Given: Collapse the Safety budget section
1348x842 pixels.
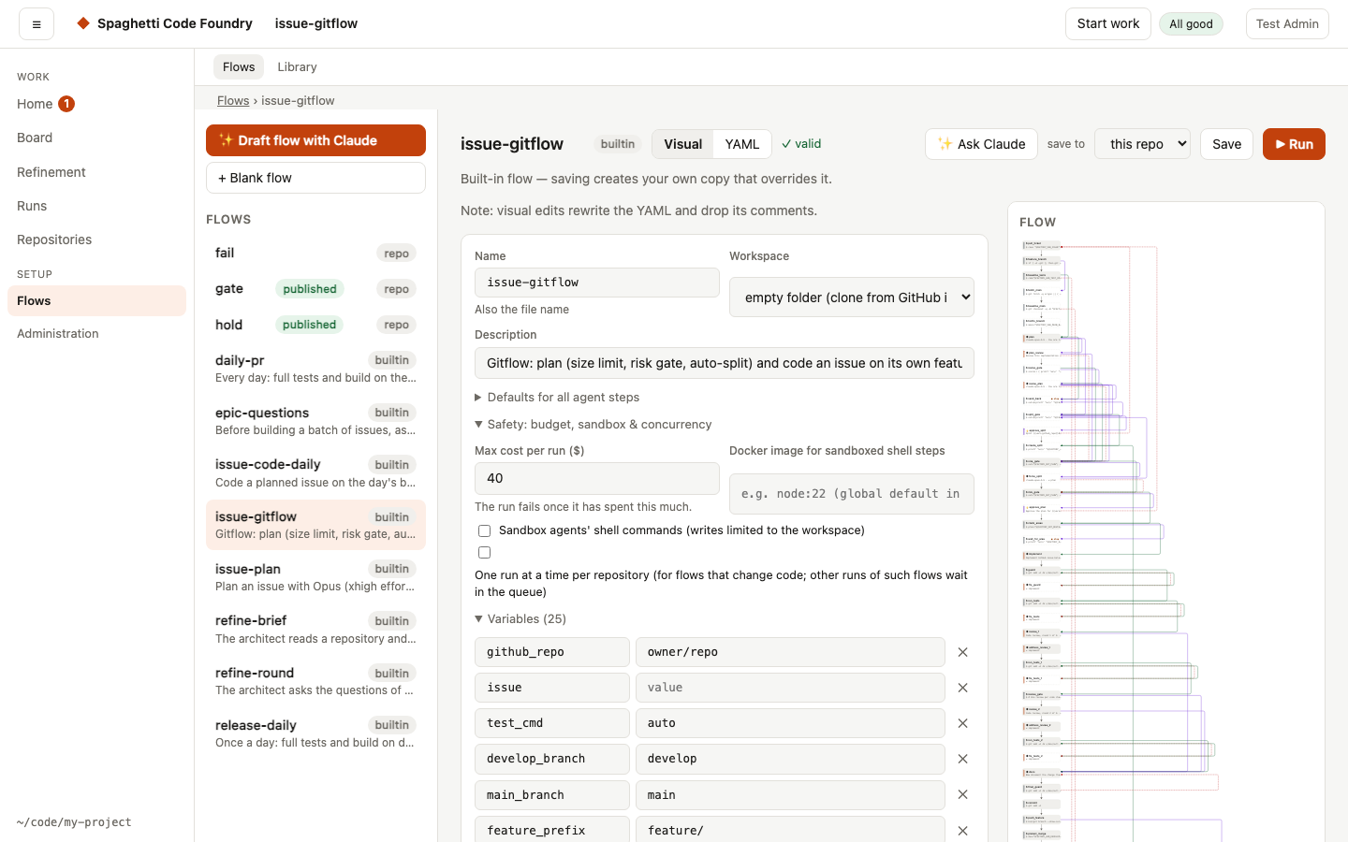Looking at the screenshot, I should point(593,424).
